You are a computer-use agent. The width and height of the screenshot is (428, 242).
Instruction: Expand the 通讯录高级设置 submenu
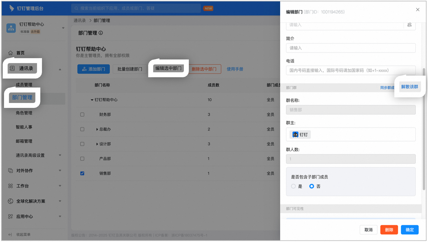(x=60, y=155)
